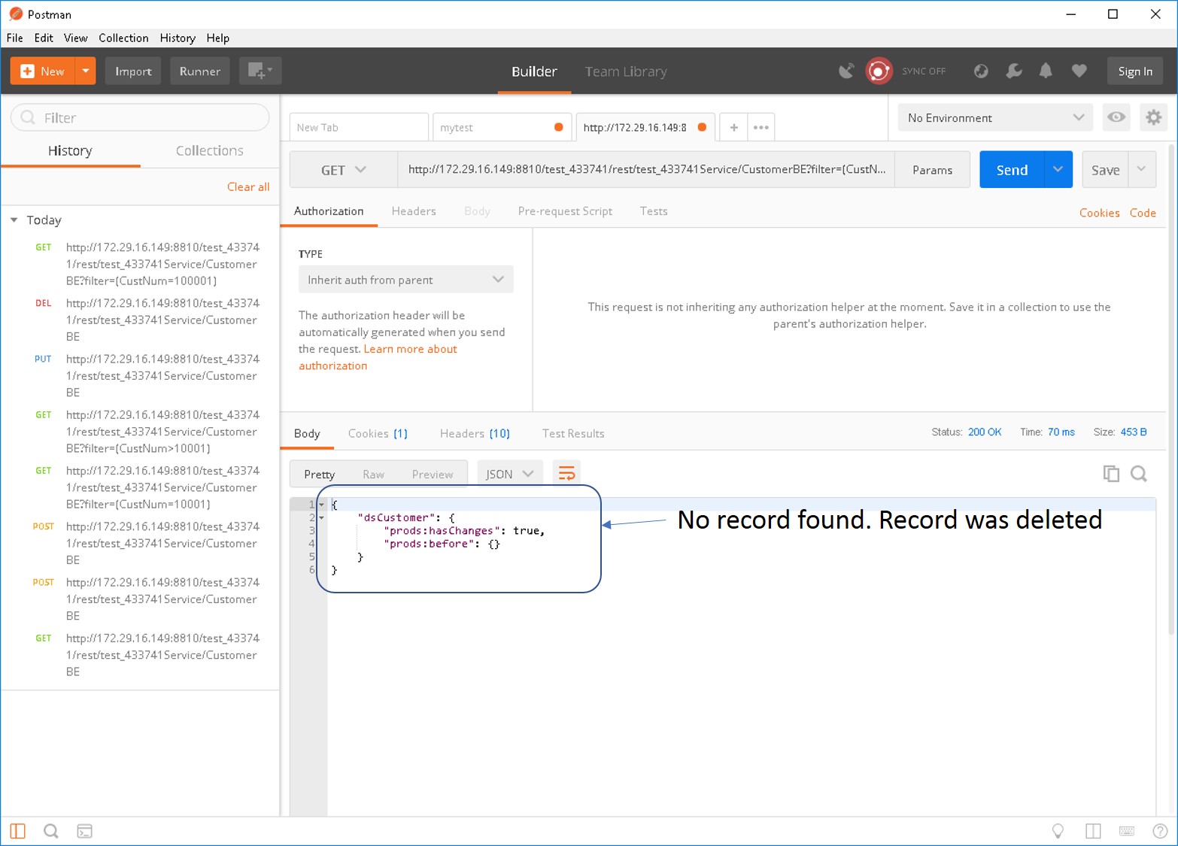Collapse the Today history group
Image resolution: width=1178 pixels, height=846 pixels.
14,220
